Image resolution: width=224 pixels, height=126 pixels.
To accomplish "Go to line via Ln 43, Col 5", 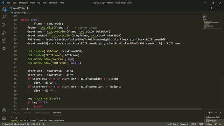I will [x=173, y=124].
